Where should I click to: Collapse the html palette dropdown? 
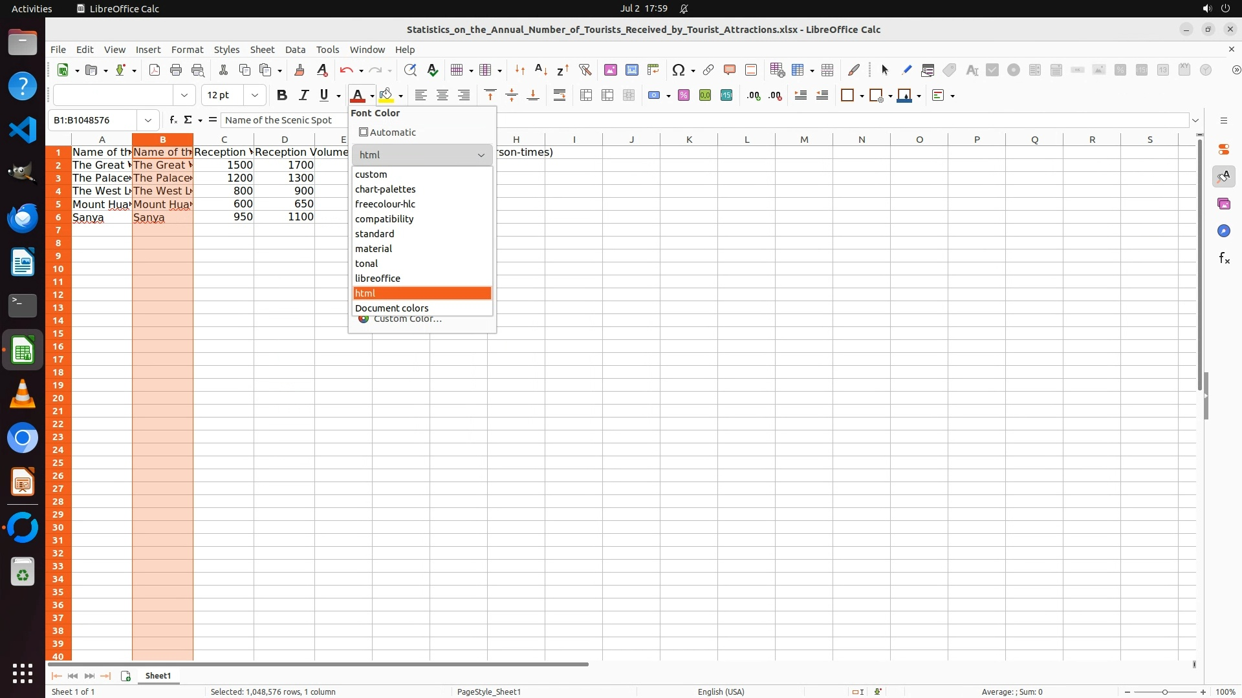point(481,155)
